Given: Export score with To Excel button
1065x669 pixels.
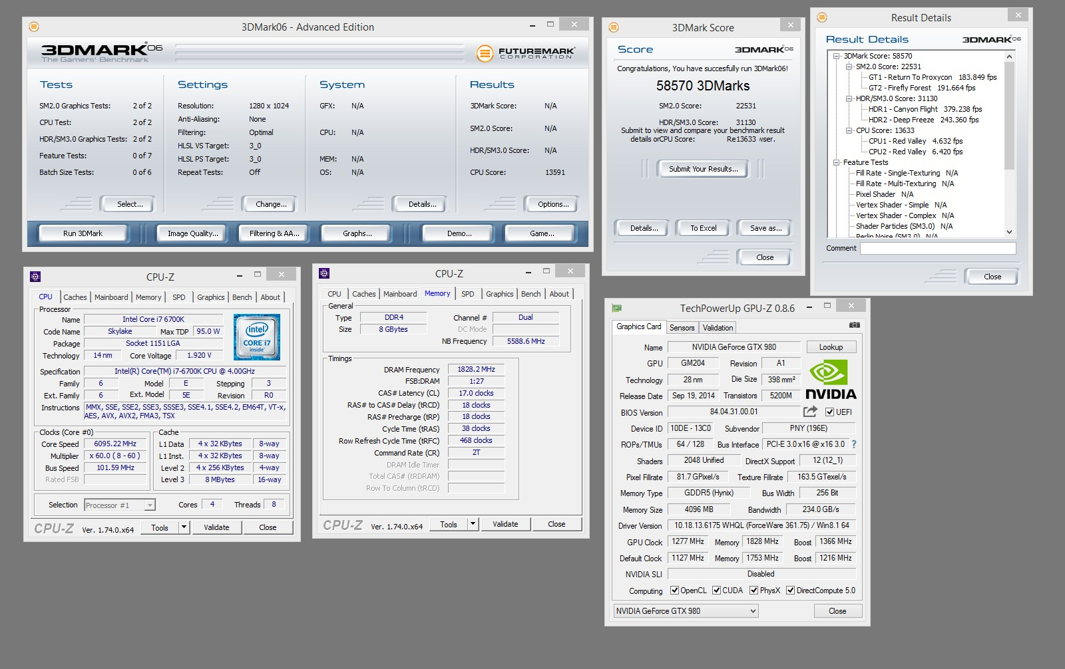Looking at the screenshot, I should [x=704, y=228].
